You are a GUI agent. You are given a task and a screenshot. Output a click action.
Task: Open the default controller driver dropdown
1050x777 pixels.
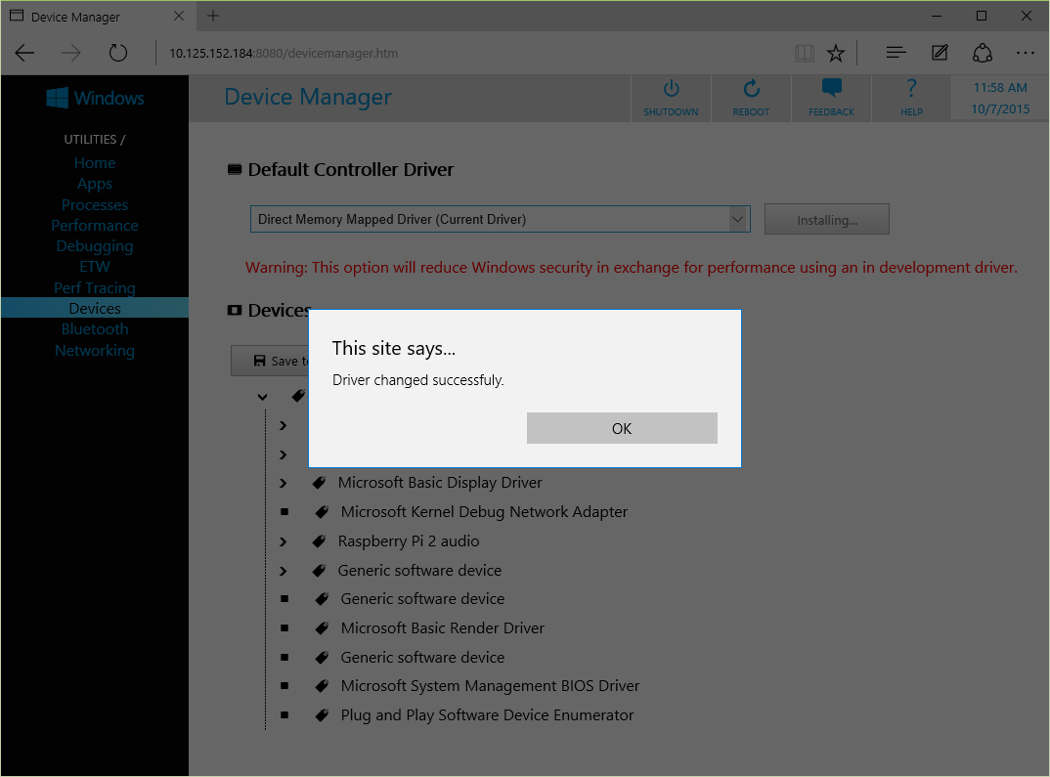click(x=501, y=219)
